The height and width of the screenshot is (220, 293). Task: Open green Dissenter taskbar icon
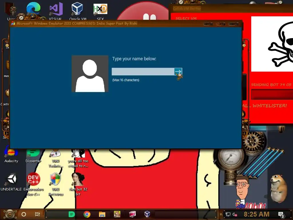coord(72,214)
